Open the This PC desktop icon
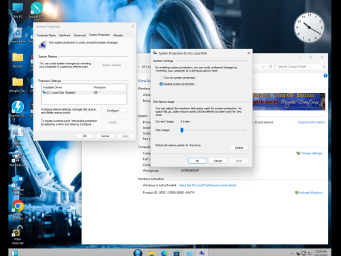Viewport: 341px width, 256px height. [x=18, y=10]
